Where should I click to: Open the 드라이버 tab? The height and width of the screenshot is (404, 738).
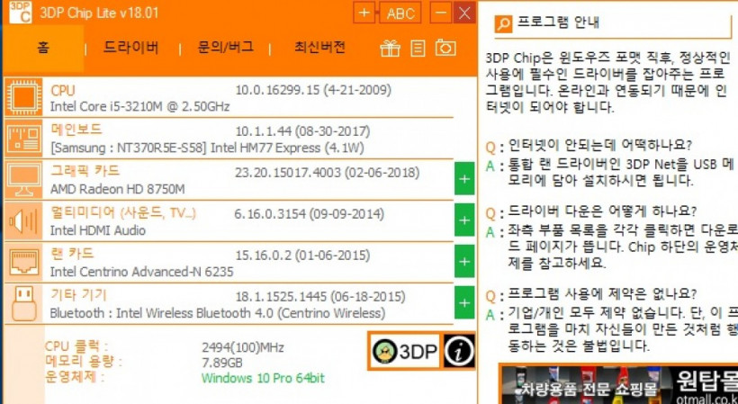coord(130,48)
